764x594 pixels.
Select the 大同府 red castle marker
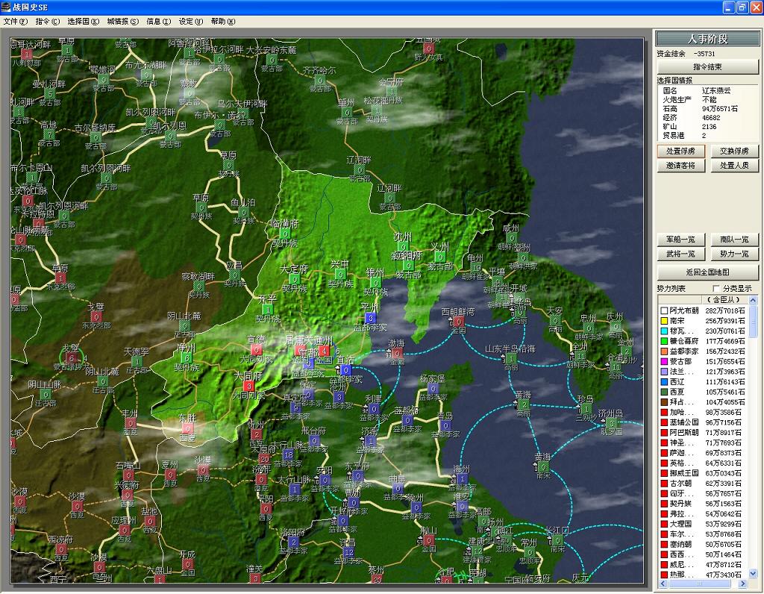[x=248, y=386]
